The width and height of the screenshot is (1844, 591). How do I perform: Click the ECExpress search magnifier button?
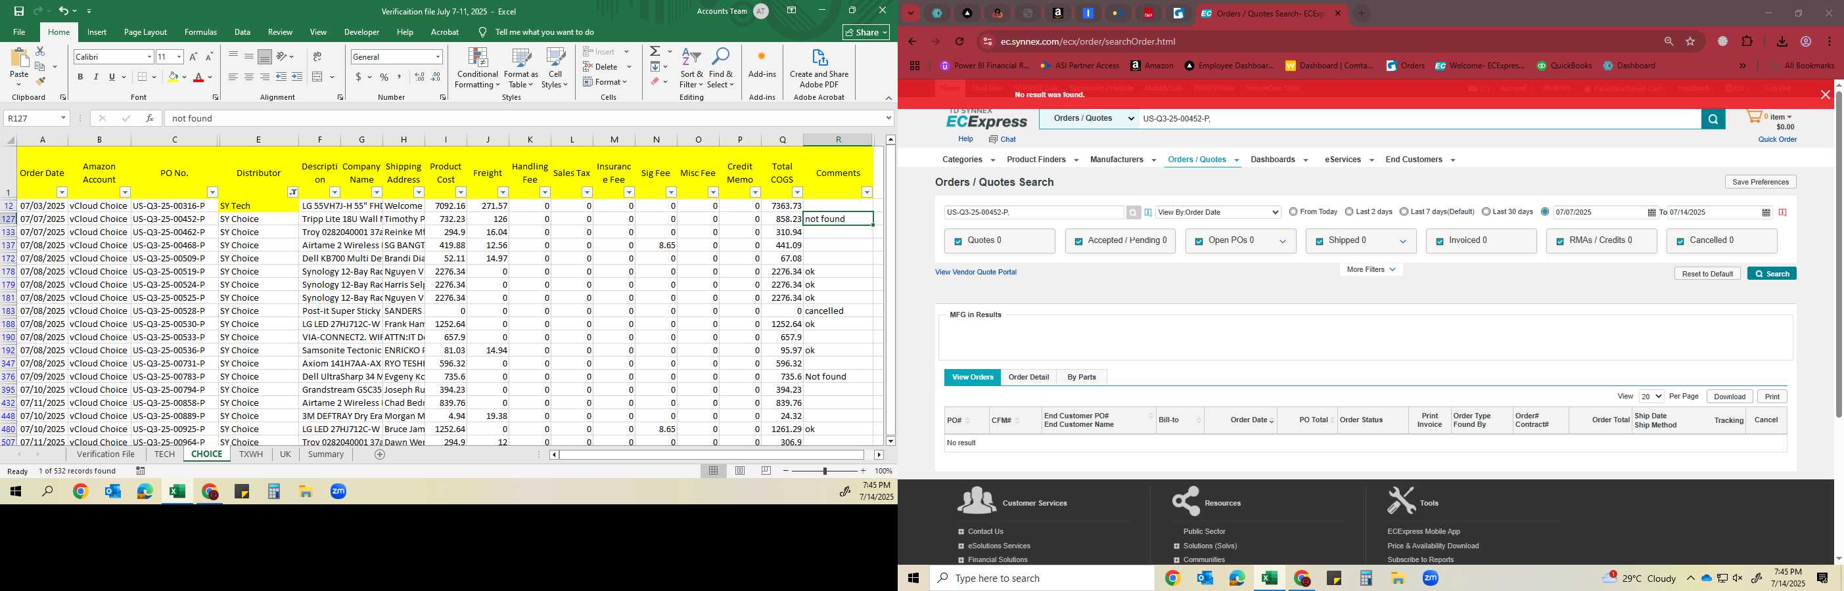(x=1713, y=120)
